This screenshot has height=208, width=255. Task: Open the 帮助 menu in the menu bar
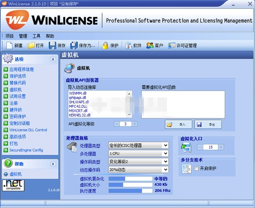pos(50,36)
